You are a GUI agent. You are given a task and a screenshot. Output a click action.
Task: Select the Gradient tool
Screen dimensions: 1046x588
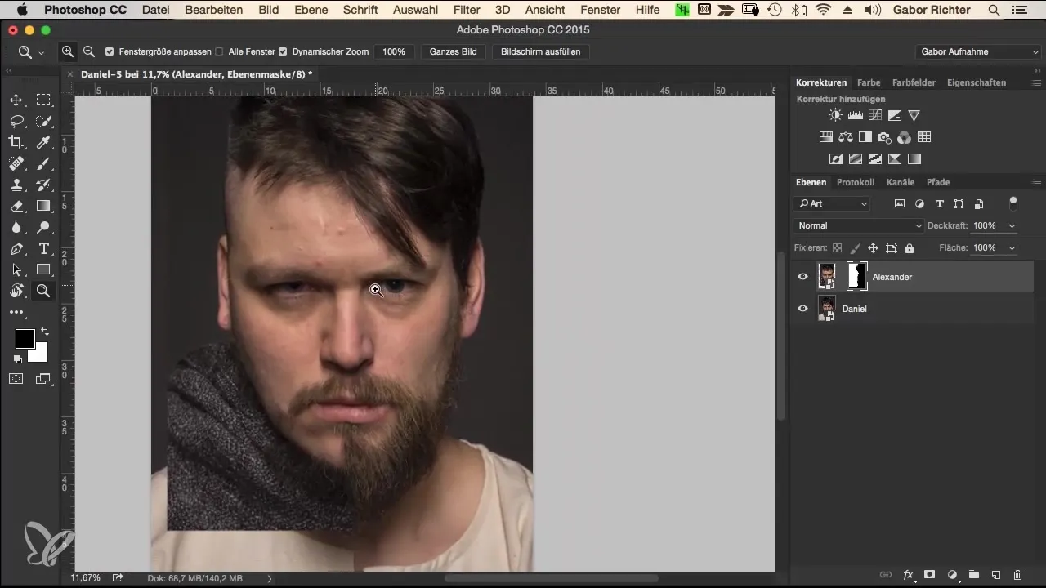(43, 206)
